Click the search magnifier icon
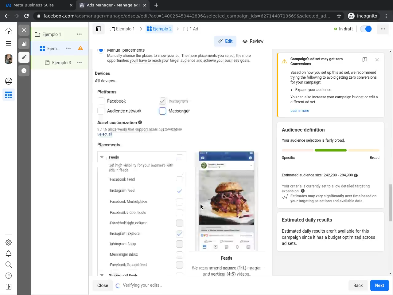The height and width of the screenshot is (295, 393). pyautogui.click(x=9, y=265)
